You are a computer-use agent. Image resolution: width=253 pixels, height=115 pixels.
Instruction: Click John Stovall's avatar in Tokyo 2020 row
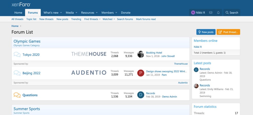[140, 54]
